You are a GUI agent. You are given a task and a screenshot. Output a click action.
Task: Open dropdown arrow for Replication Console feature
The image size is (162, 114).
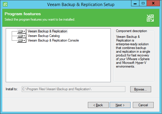pos(24,40)
